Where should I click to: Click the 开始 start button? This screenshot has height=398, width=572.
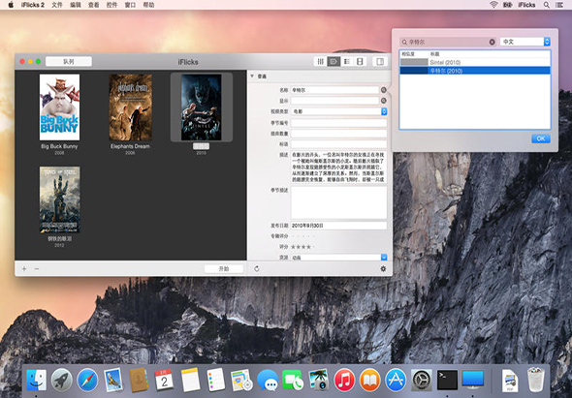(x=224, y=268)
